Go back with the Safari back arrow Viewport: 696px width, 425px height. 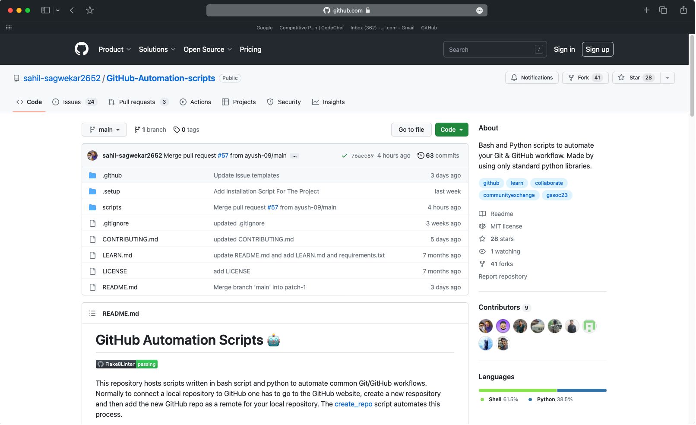(72, 10)
